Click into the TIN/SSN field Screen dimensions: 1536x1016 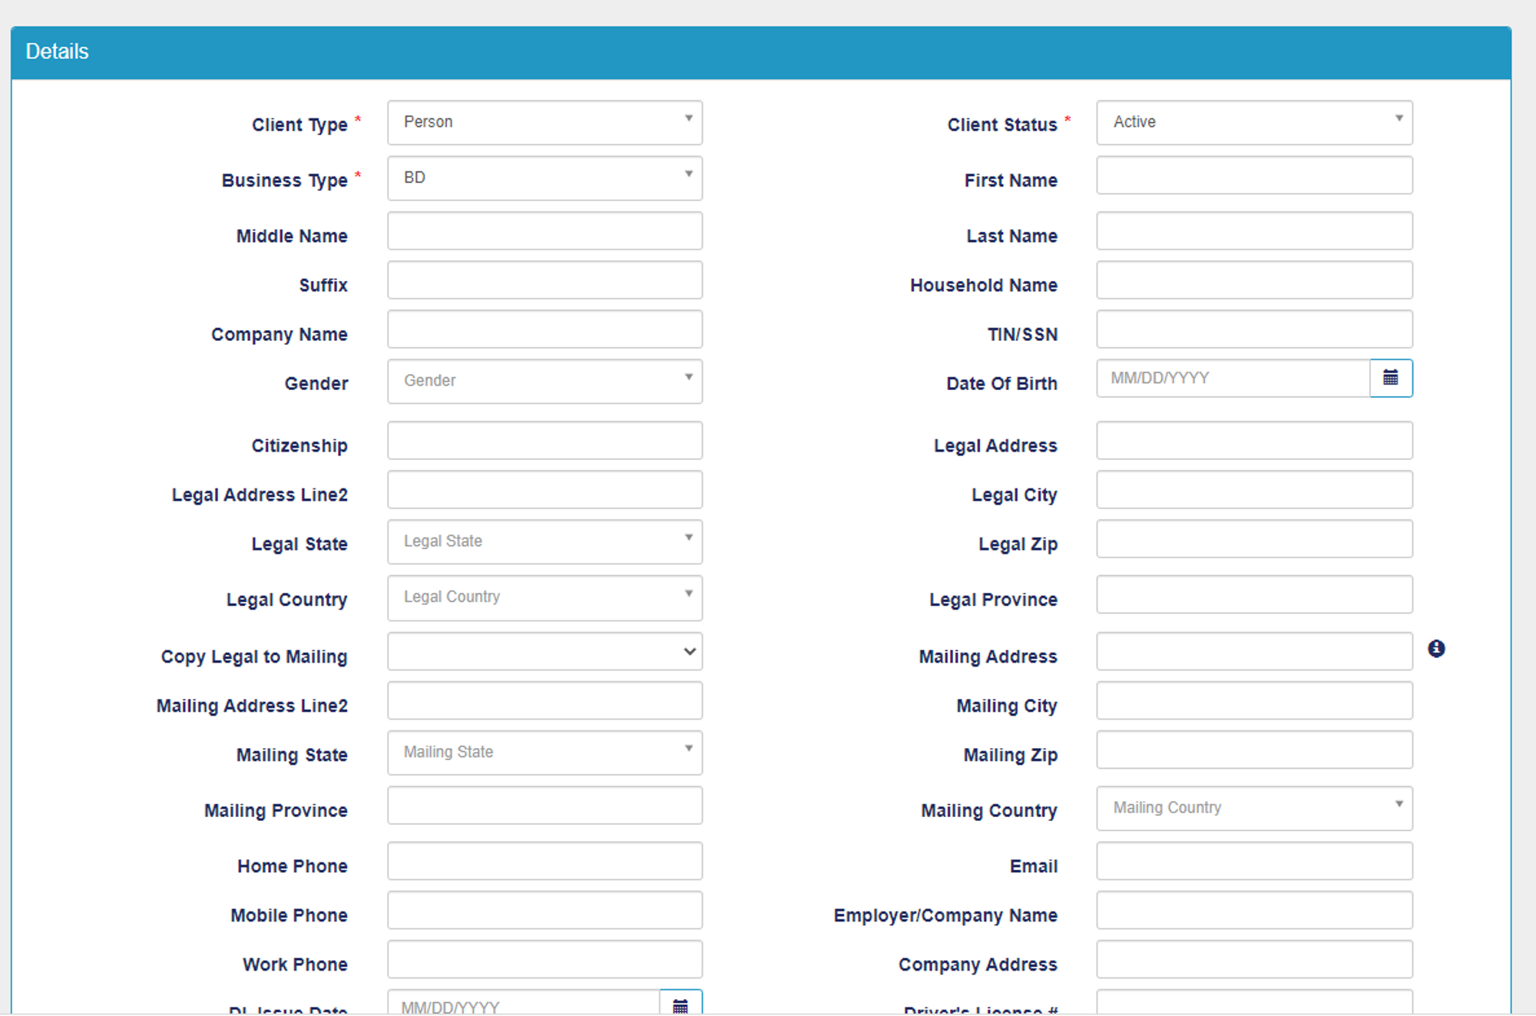click(x=1253, y=329)
